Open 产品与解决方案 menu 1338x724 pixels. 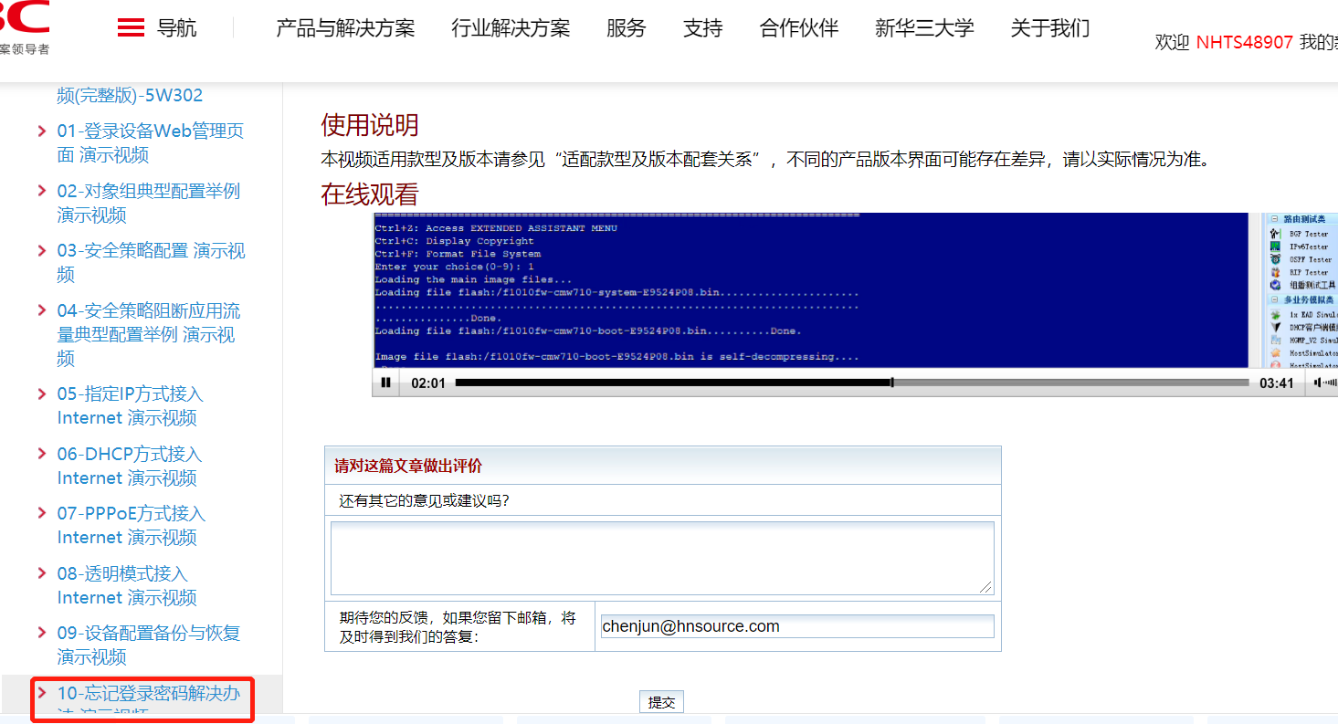(x=345, y=28)
